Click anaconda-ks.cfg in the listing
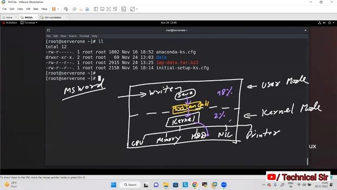This screenshot has height=190, width=337. tap(176, 52)
